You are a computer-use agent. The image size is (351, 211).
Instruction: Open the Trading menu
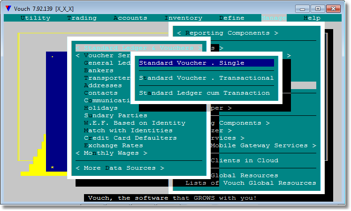(x=82, y=18)
